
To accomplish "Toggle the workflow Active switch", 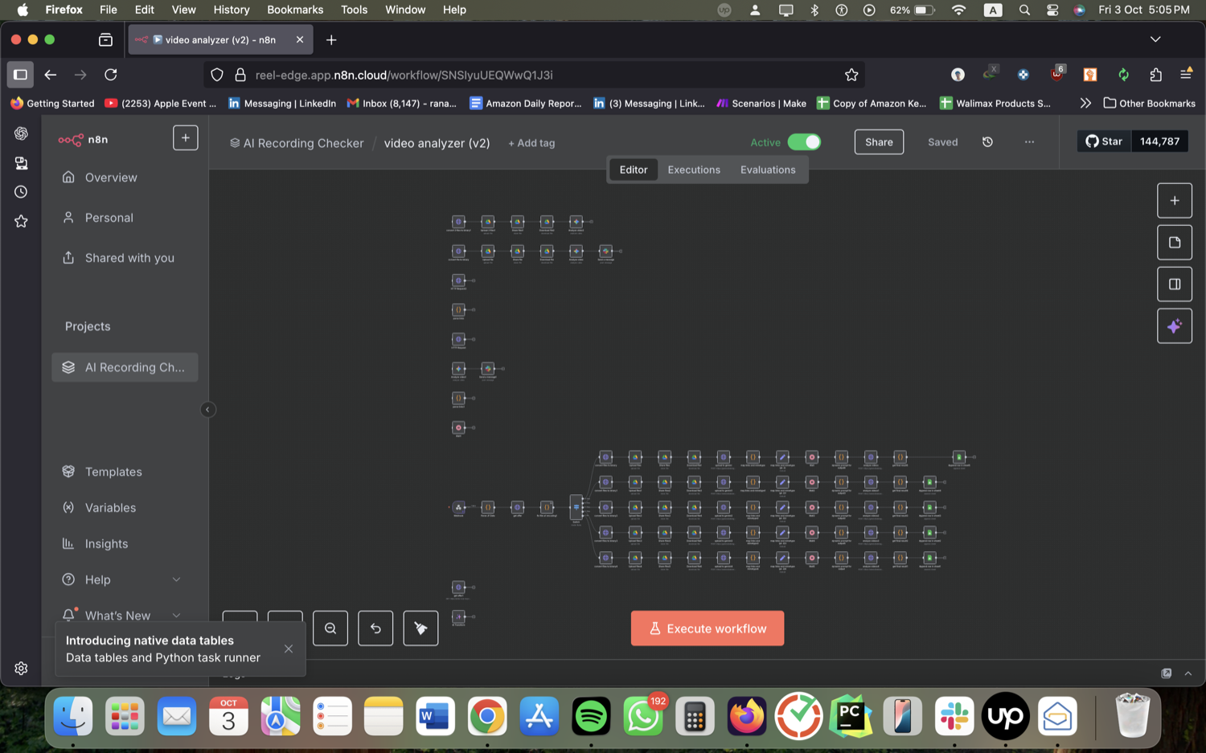I will click(804, 142).
